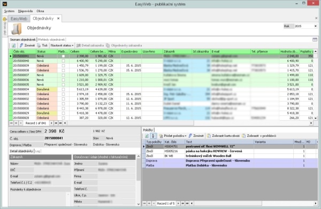Open the Log tab in order detail
Image resolution: width=321 pixels, height=209 pixels.
point(37,151)
